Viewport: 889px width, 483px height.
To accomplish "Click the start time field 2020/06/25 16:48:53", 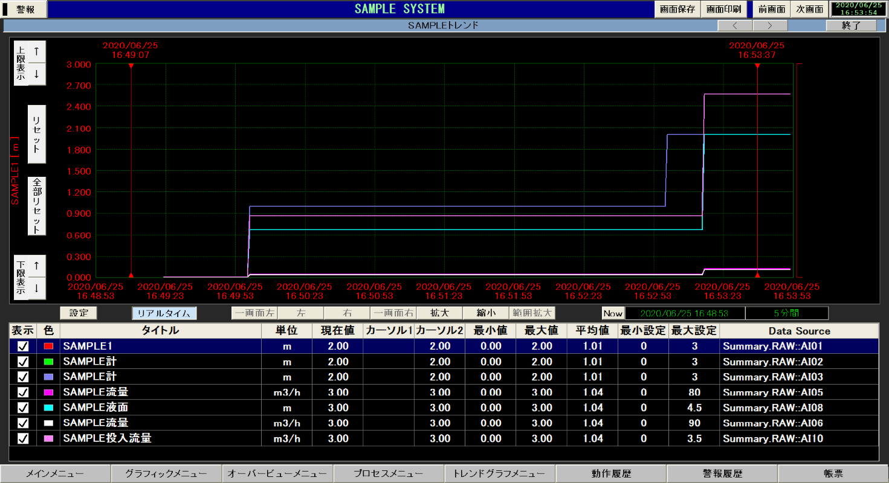I will click(x=684, y=313).
